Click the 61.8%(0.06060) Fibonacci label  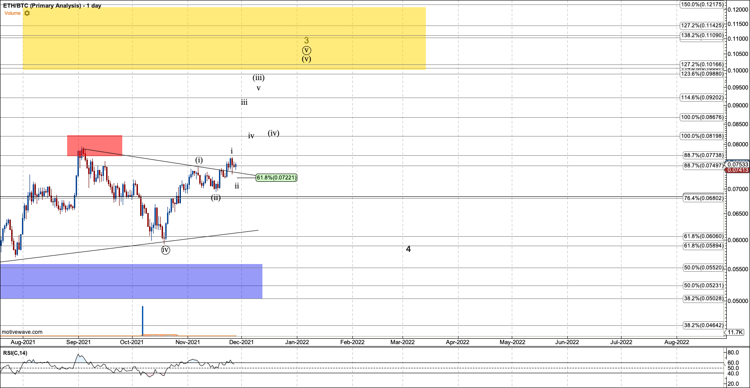tap(703, 236)
